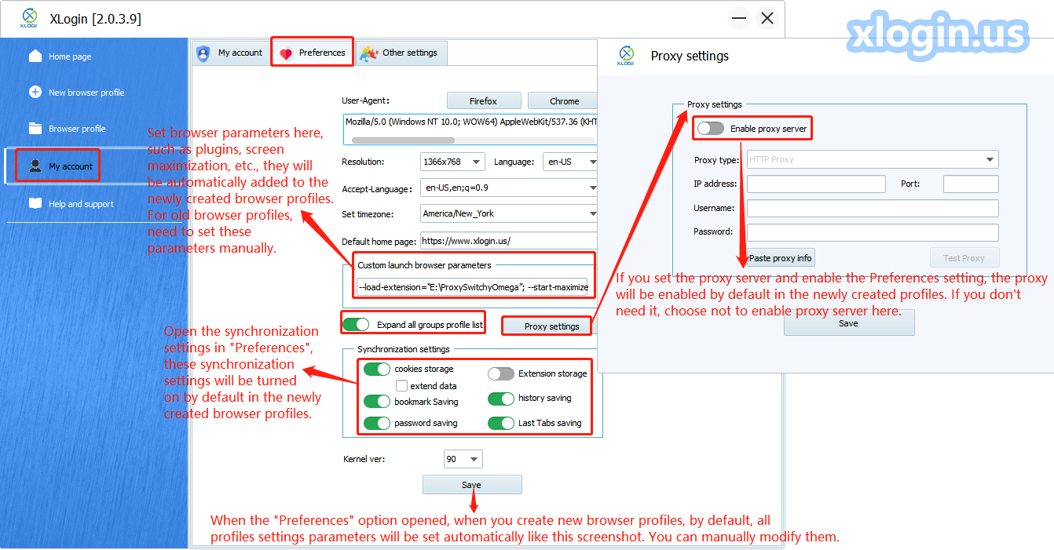
Task: Click the XLogin logo in title bar
Action: 29,18
